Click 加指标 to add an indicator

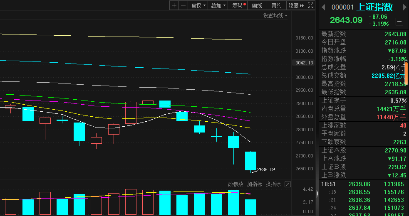[254, 184]
